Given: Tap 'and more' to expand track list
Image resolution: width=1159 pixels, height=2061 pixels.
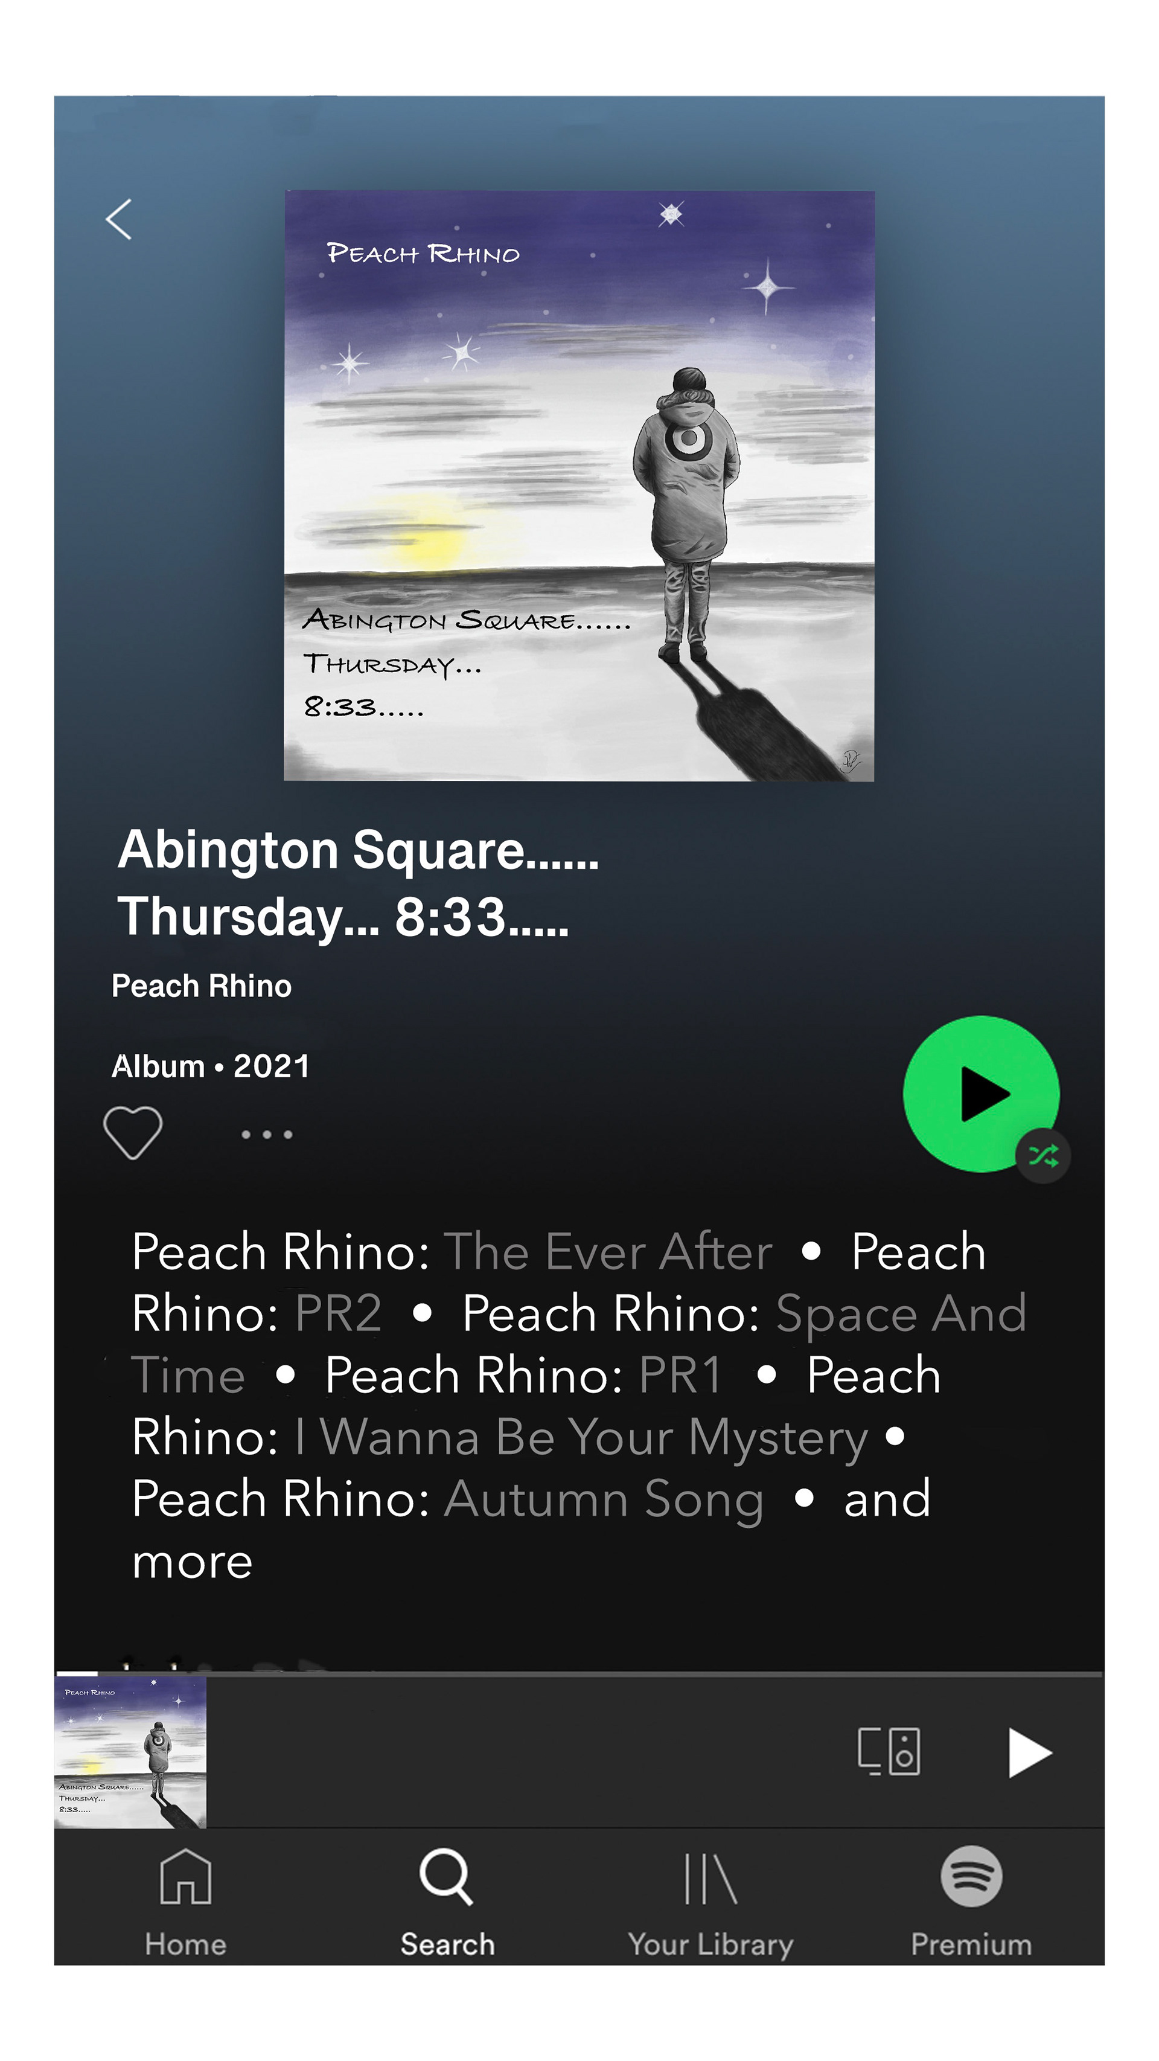Looking at the screenshot, I should pyautogui.click(x=531, y=1530).
